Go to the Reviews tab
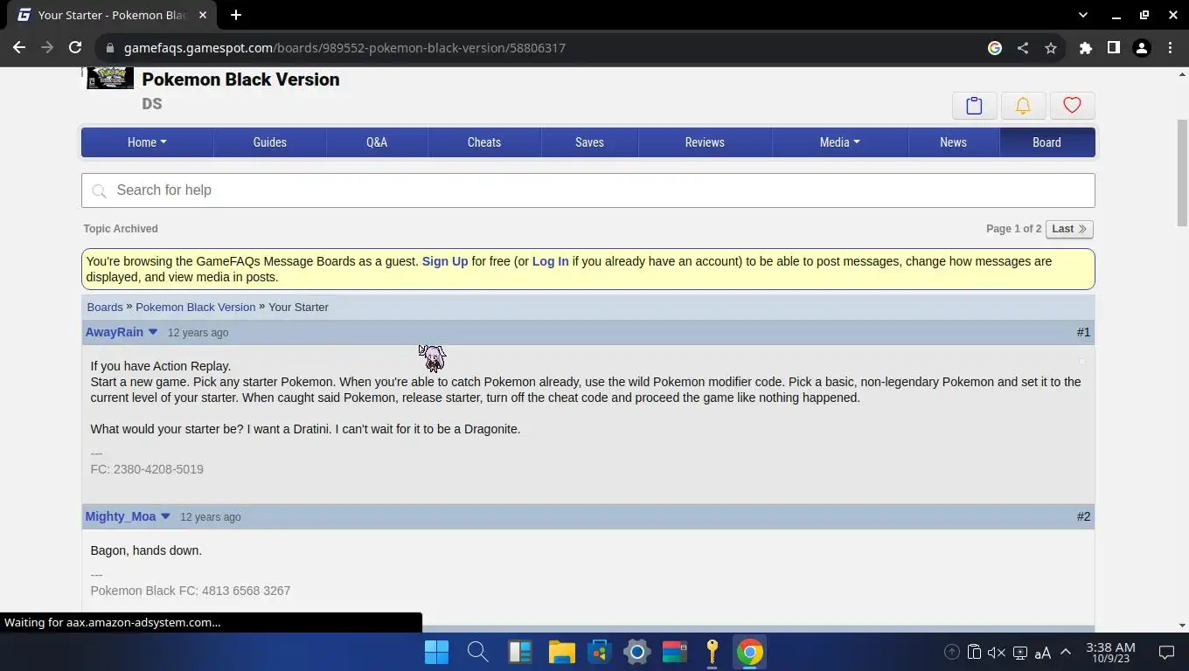1189x671 pixels. (x=705, y=142)
